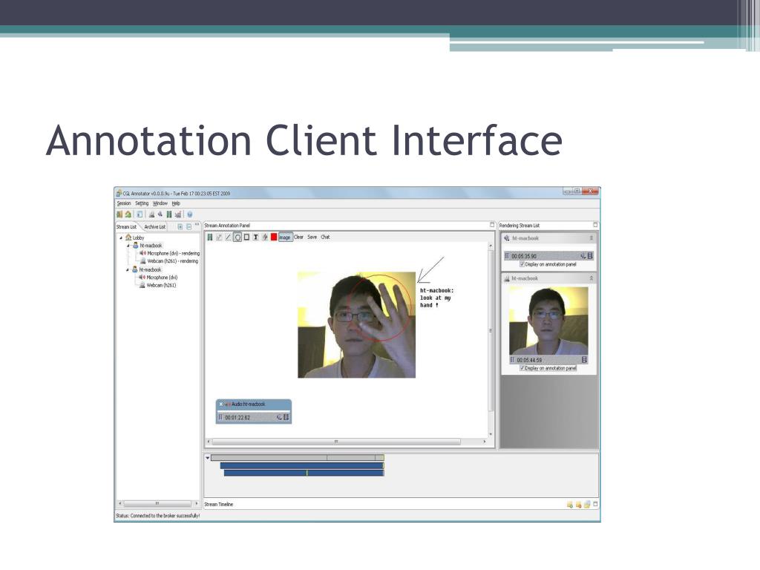The image size is (760, 570).
Task: Pause the Audio:ht-macbook widget at 00:01:22.62
Action: pos(220,417)
